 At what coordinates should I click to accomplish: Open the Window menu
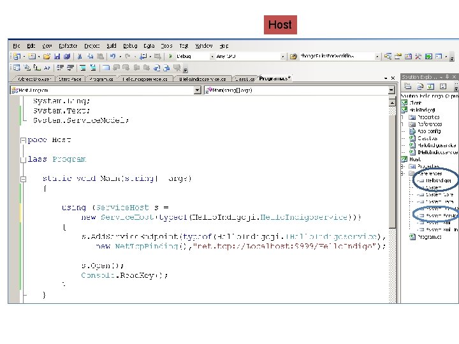(x=204, y=46)
